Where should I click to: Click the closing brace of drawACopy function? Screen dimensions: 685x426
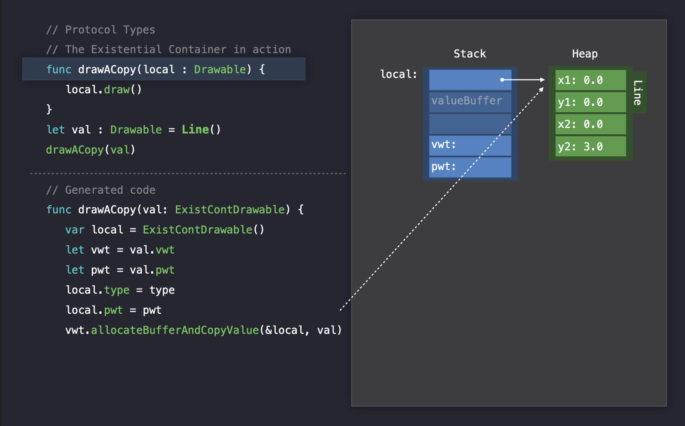pyautogui.click(x=49, y=109)
